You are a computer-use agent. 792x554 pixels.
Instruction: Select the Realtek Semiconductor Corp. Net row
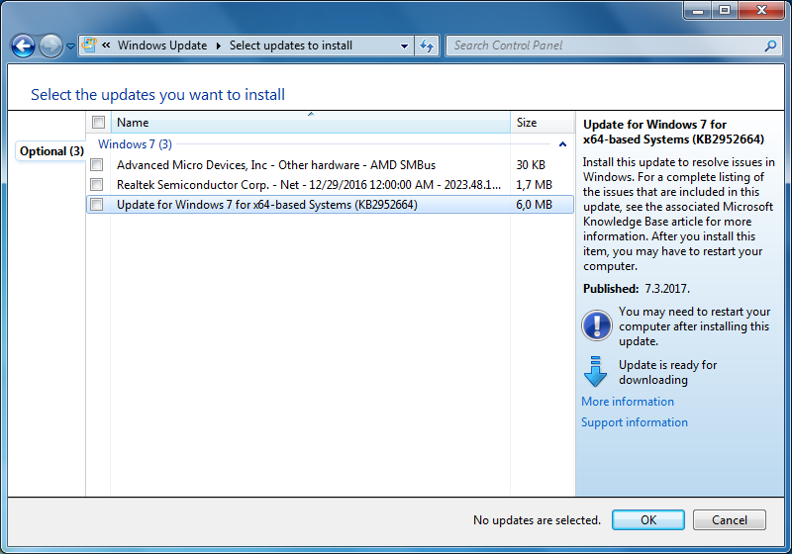click(330, 185)
